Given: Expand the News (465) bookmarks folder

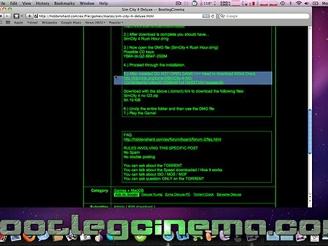Looking at the screenshot, I should click(x=95, y=23).
